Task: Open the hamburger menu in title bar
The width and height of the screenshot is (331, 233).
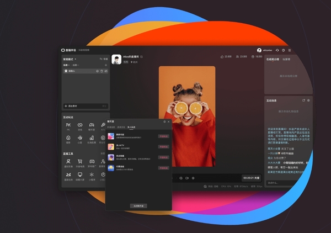Action: pos(290,50)
